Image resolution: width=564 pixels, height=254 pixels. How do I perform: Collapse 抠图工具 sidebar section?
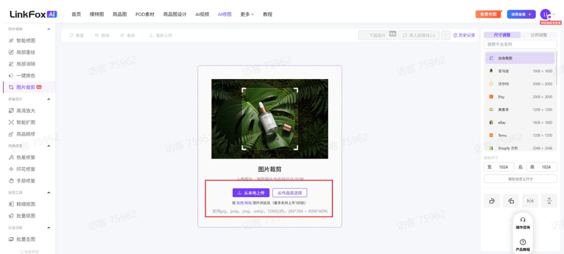pos(49,193)
